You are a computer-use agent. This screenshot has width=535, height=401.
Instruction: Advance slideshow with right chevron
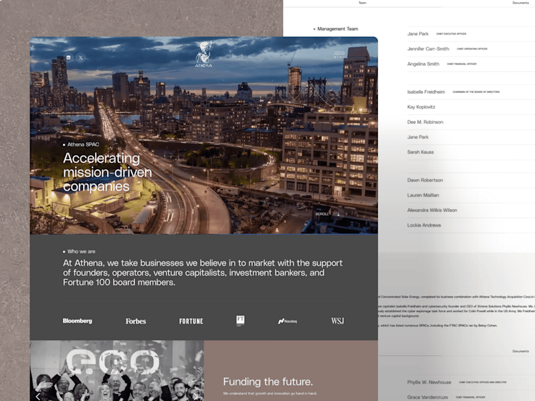coord(195,396)
